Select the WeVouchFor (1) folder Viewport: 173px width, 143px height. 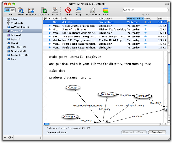(x=23, y=27)
